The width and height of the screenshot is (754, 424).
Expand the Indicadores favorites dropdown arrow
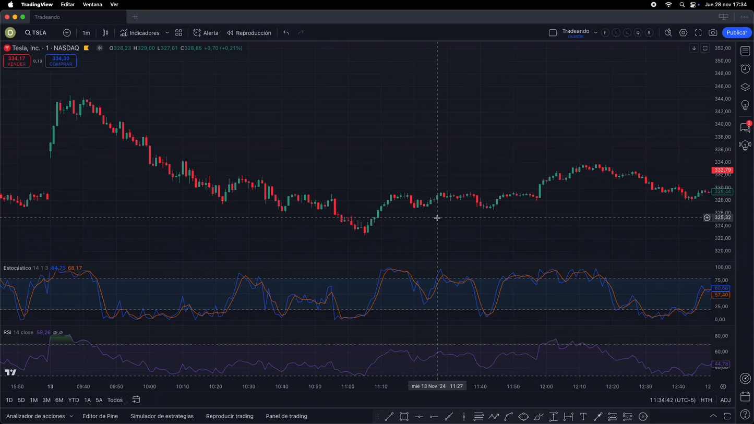[167, 33]
